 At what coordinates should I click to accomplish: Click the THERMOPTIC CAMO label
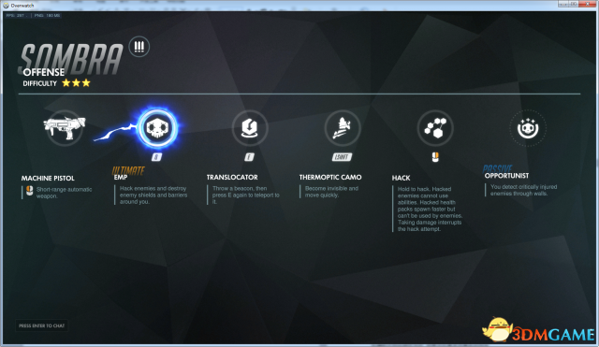(x=330, y=177)
